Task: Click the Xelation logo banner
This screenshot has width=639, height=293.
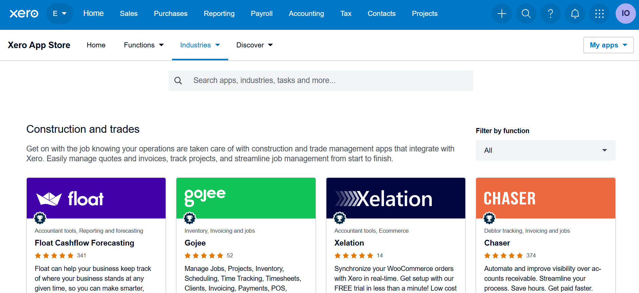Action: point(396,198)
